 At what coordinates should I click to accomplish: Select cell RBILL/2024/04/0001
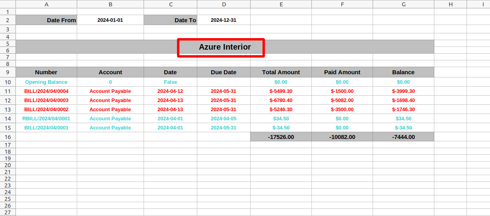coord(47,118)
